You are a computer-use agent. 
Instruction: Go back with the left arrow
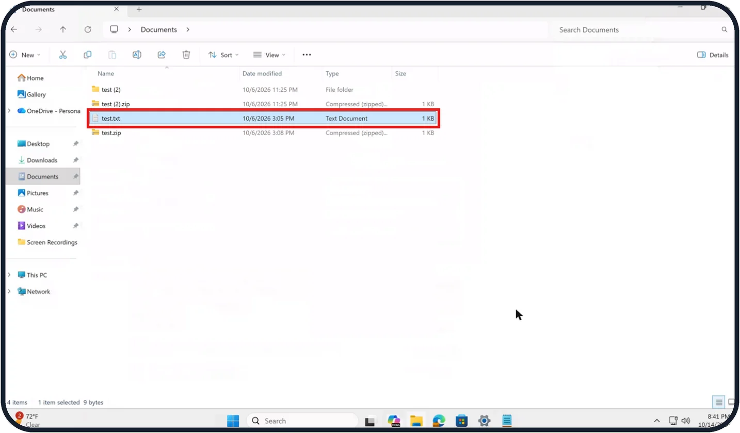click(14, 29)
